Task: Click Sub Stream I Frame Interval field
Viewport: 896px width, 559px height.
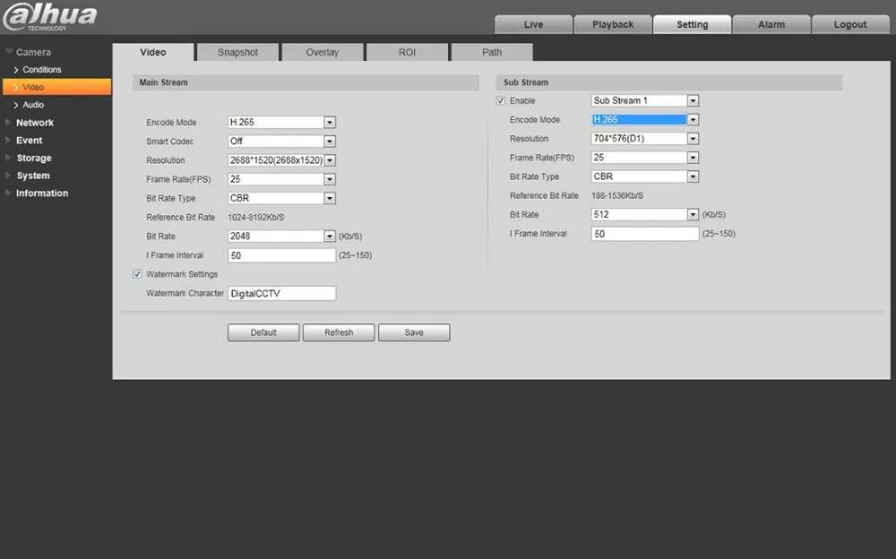Action: pyautogui.click(x=644, y=234)
